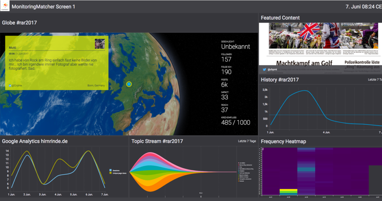Click the gray block in the Frequency Heatmap
382x201 pixels.
tap(375, 180)
